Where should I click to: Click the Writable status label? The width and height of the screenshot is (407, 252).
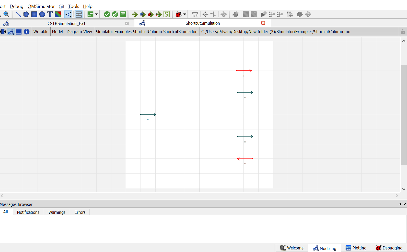point(41,32)
